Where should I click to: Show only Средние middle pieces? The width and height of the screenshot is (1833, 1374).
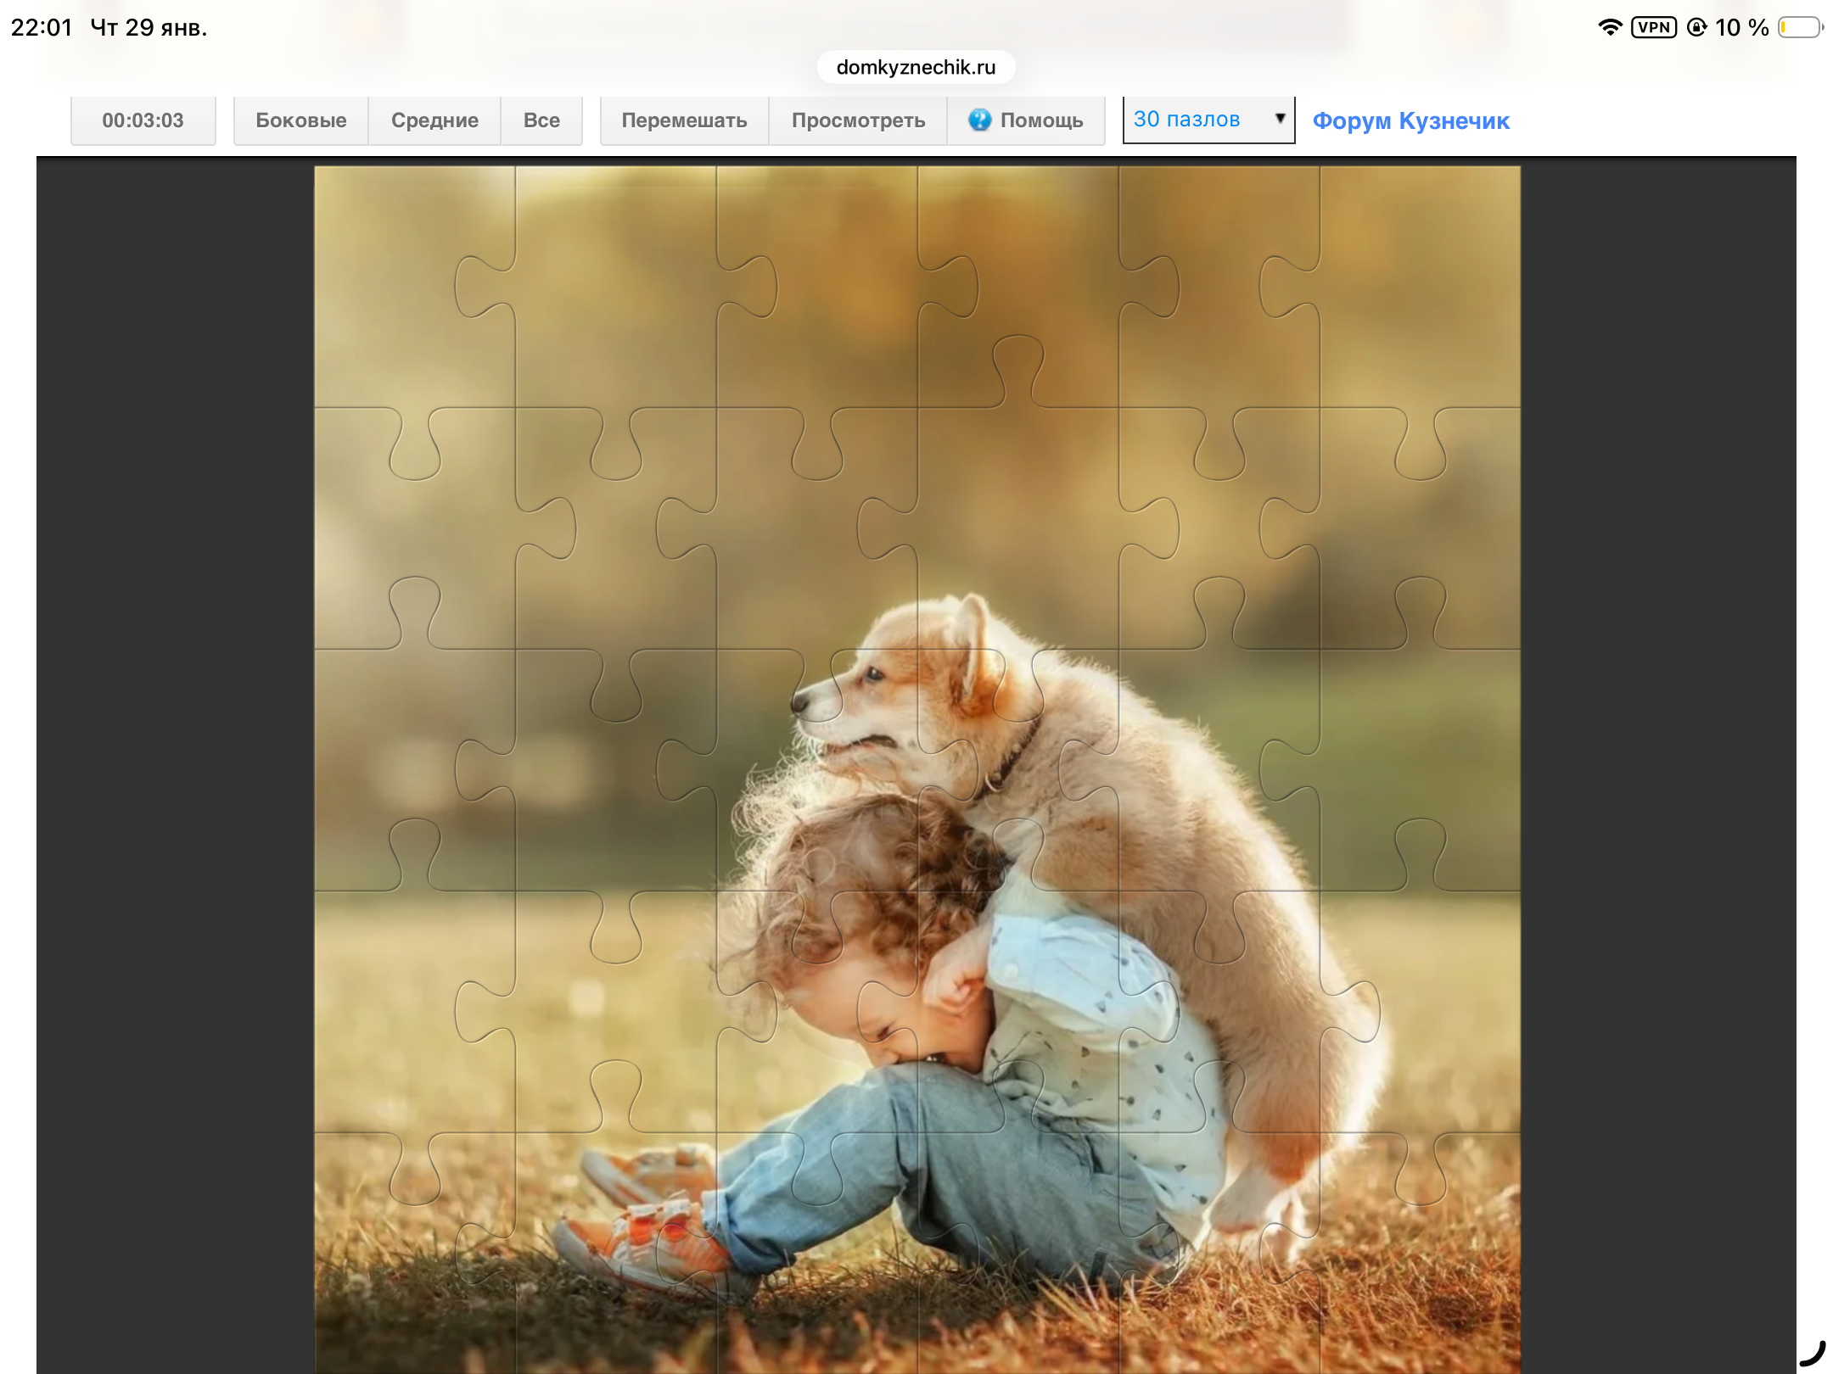[434, 120]
